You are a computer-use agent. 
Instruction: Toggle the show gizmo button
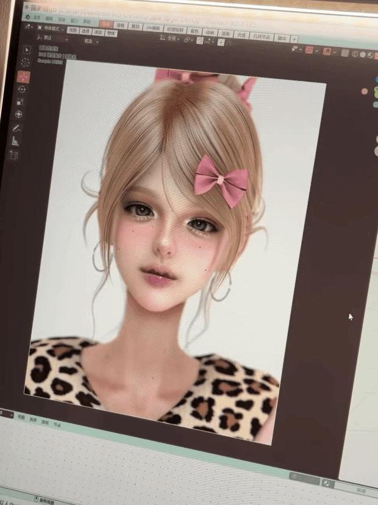coord(310,50)
